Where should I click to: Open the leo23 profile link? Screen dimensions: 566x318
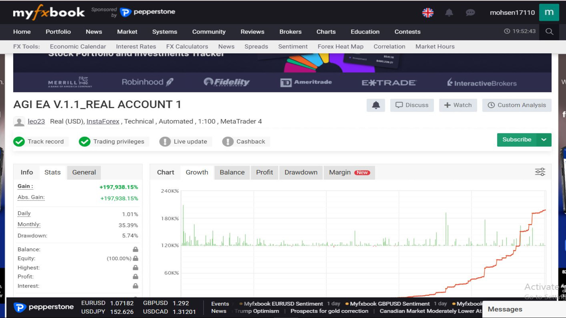[36, 121]
